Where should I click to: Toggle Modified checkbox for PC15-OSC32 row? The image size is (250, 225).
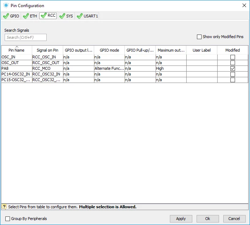(233, 80)
